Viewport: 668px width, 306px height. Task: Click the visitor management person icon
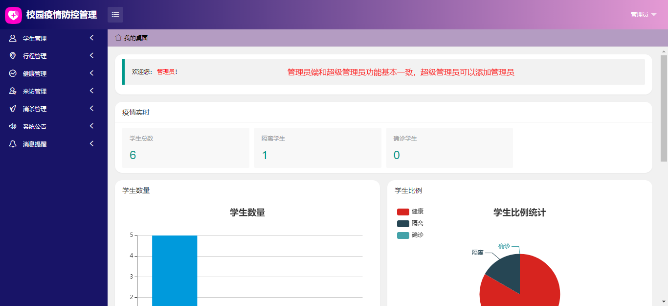(x=13, y=91)
